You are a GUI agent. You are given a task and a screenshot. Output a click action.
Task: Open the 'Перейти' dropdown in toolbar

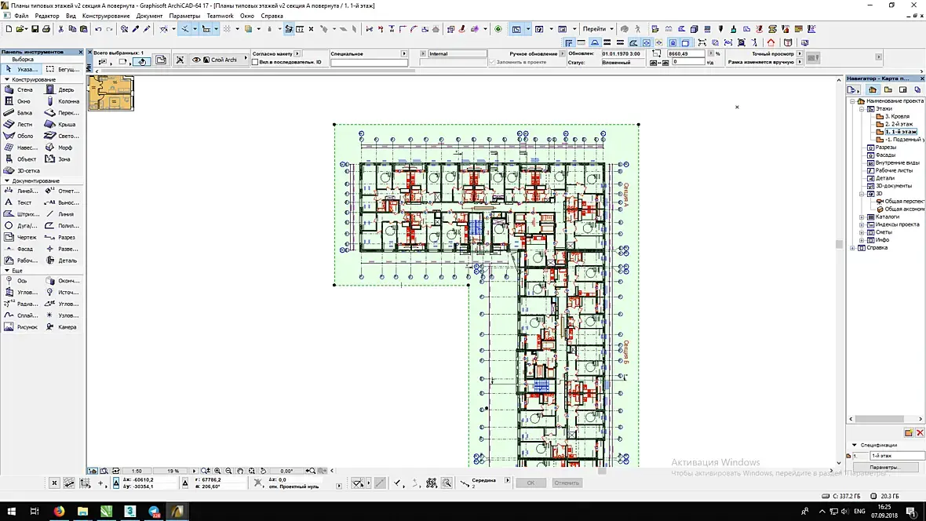click(x=598, y=29)
